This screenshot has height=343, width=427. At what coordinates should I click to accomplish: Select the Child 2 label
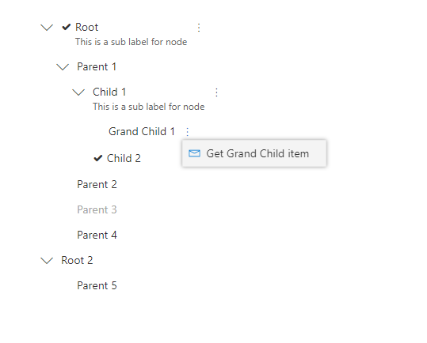(x=124, y=158)
